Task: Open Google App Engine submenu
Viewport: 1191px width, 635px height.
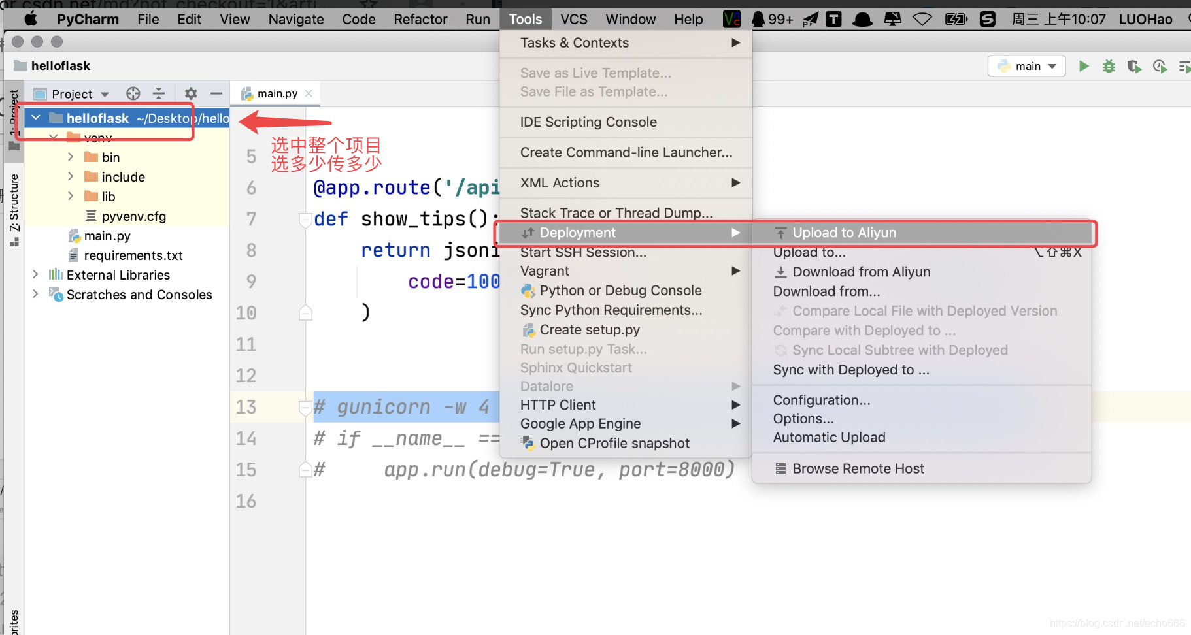Action: coord(626,423)
